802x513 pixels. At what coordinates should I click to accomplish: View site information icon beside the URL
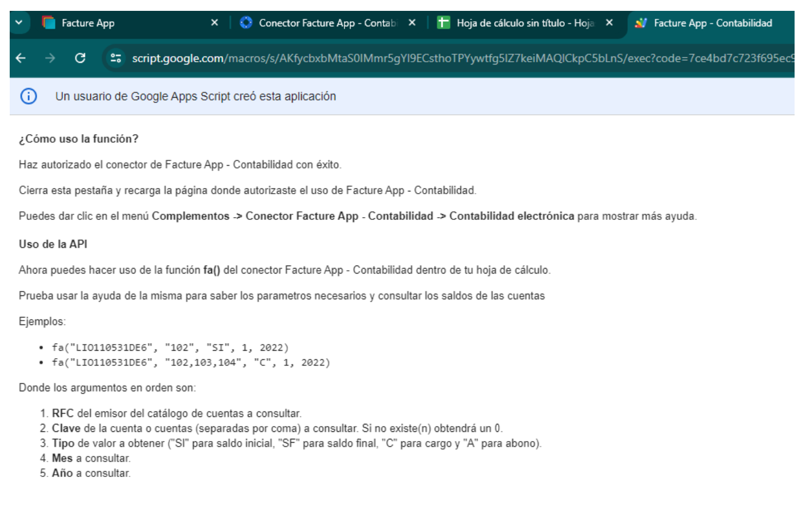point(116,58)
